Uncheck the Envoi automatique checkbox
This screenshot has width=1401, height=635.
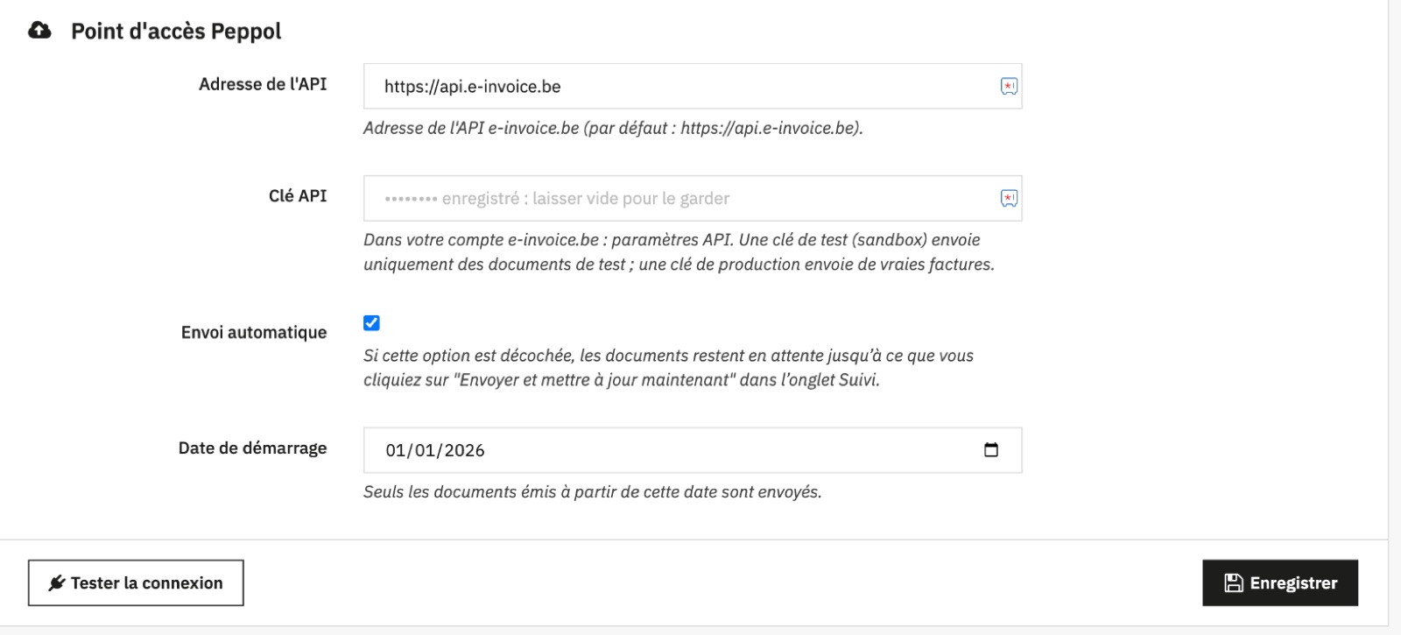tap(371, 323)
